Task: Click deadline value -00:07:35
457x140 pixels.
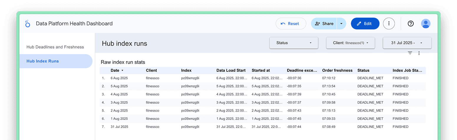Action: pyautogui.click(x=294, y=86)
